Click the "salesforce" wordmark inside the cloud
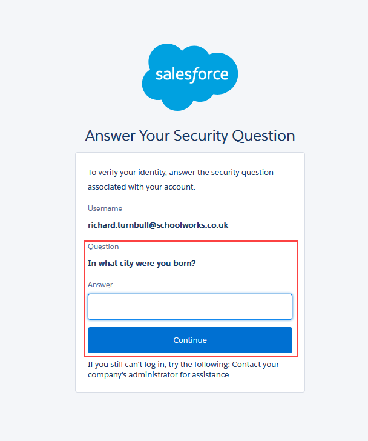Screen dimensions: 368x441 coord(191,75)
